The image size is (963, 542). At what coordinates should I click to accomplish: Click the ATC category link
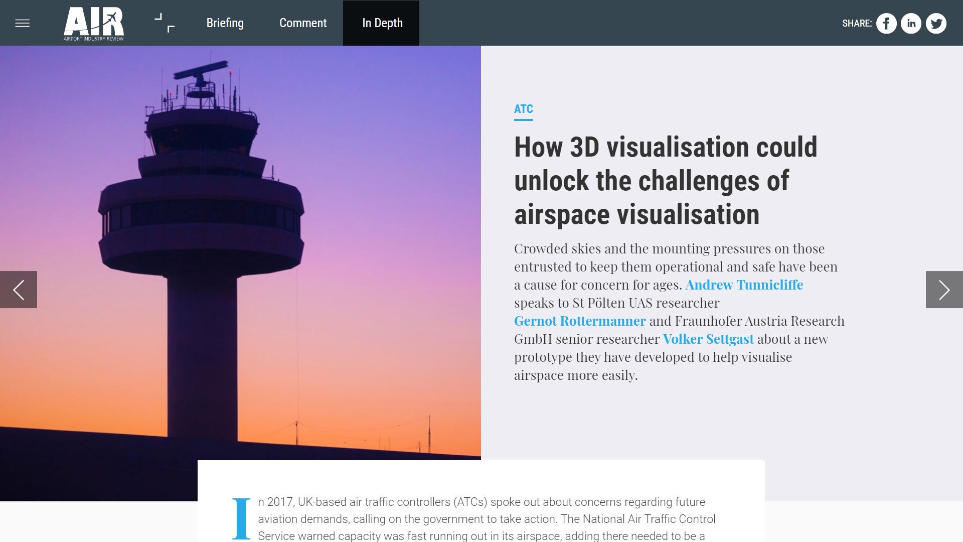coord(523,109)
